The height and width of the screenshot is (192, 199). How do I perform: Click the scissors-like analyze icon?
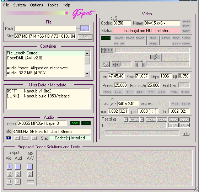click(x=106, y=64)
